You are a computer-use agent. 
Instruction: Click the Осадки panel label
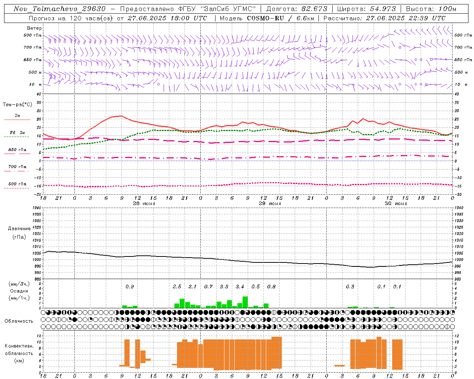click(19, 291)
